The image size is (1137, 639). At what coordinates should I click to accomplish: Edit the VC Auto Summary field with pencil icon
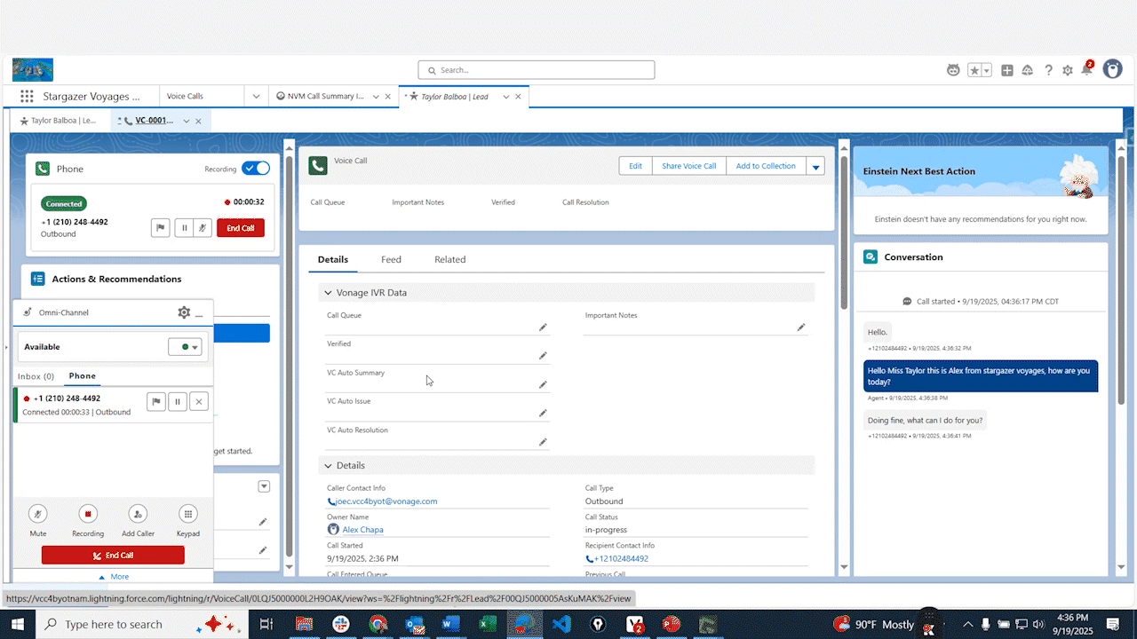point(543,384)
